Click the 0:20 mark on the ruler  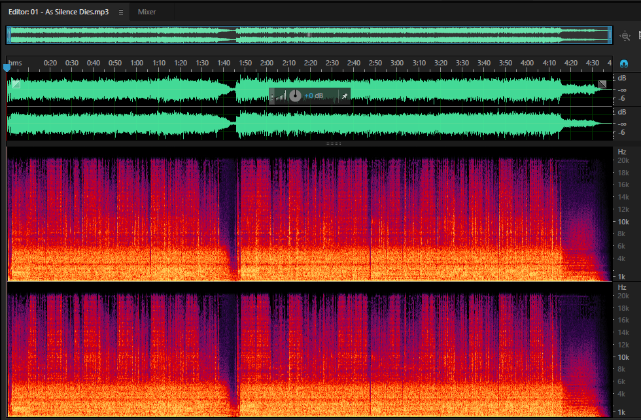tap(50, 63)
